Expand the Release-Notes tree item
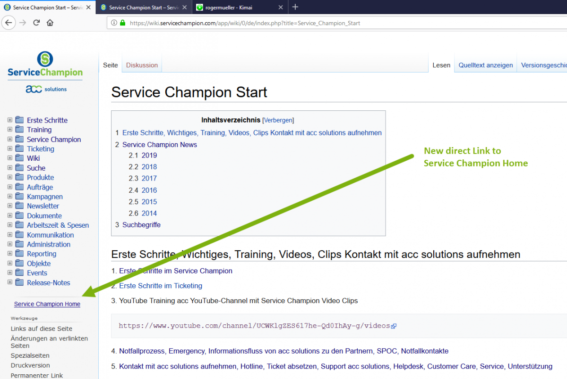 [9, 282]
